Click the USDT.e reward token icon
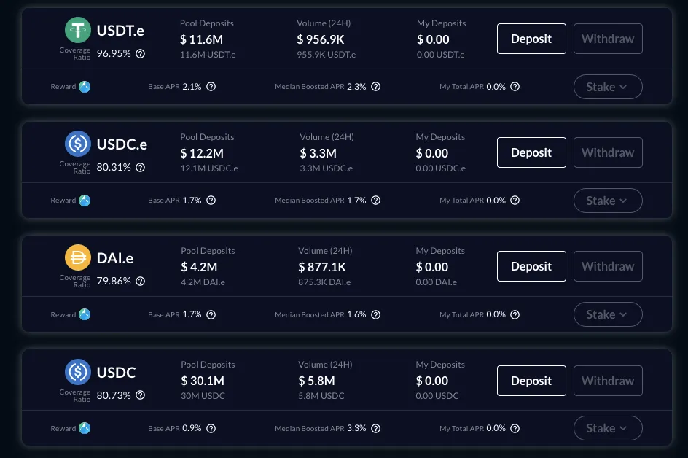This screenshot has width=688, height=458. (x=85, y=87)
